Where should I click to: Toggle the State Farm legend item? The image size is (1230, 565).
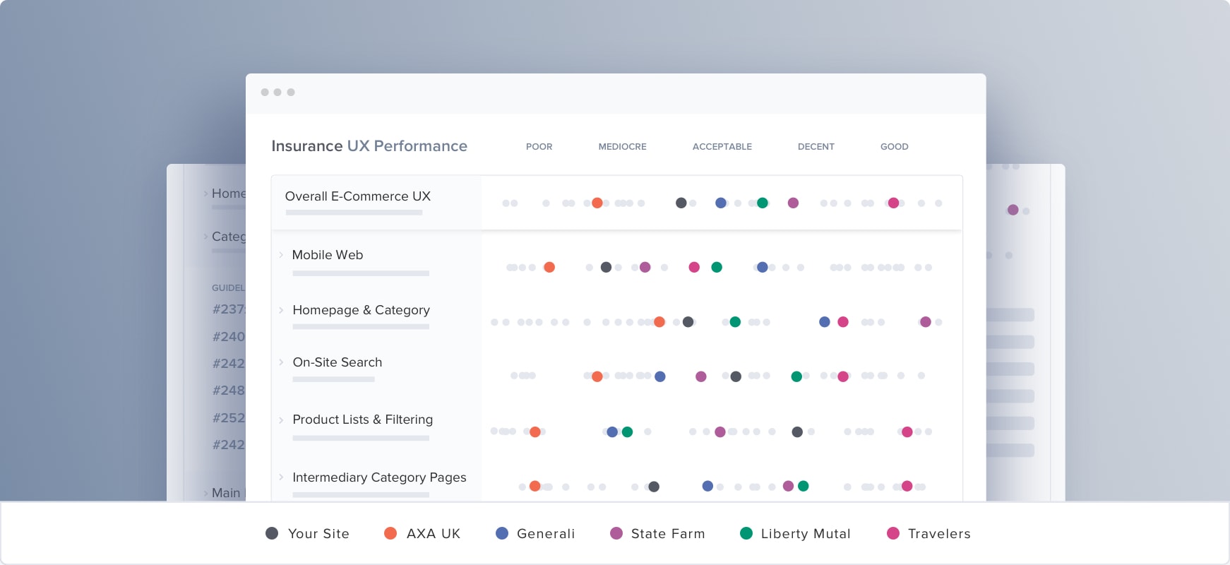pos(657,533)
